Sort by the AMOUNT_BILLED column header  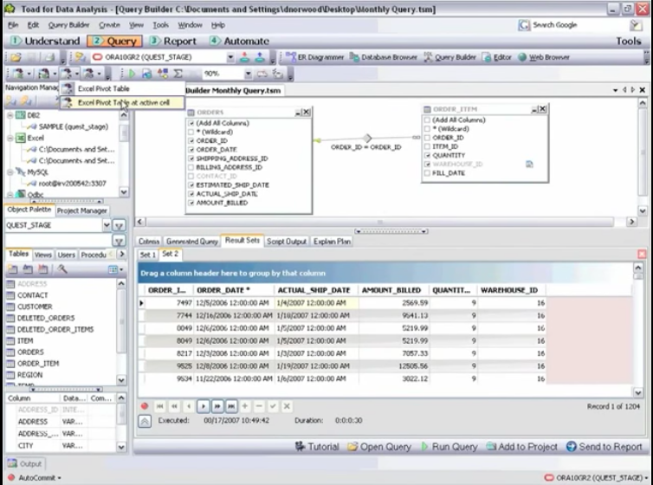point(391,290)
